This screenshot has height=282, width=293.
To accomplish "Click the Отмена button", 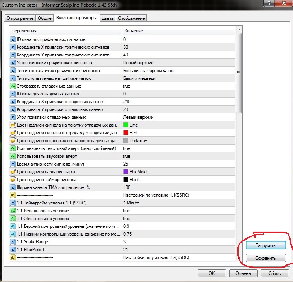I will coord(243,273).
